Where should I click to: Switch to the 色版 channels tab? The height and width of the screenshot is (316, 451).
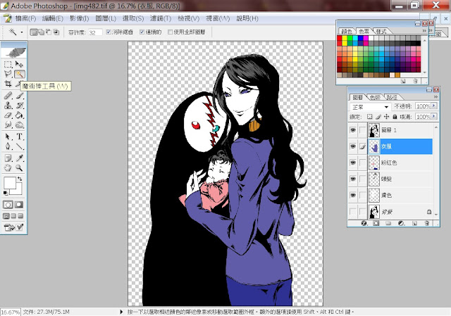pyautogui.click(x=375, y=97)
